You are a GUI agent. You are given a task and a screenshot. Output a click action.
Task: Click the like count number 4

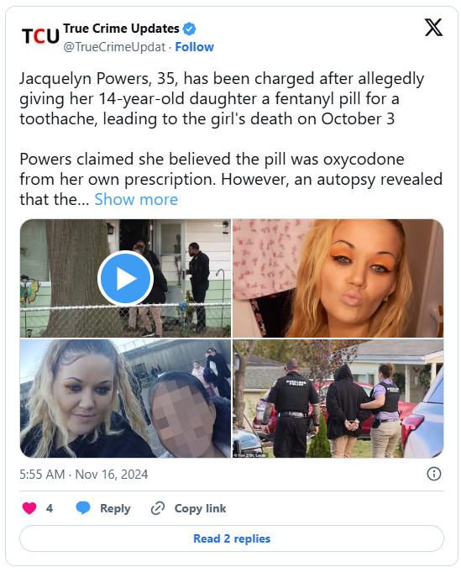click(50, 508)
